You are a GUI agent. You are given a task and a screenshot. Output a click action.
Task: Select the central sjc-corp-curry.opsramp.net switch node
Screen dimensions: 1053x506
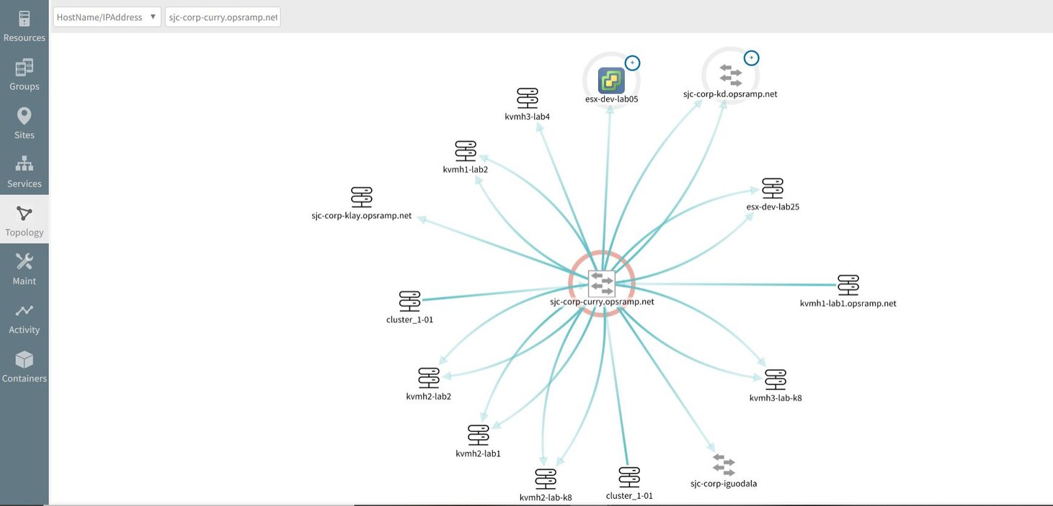pos(601,283)
